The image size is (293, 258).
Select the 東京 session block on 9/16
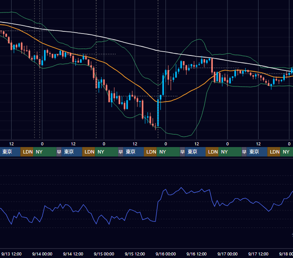click(x=195, y=152)
